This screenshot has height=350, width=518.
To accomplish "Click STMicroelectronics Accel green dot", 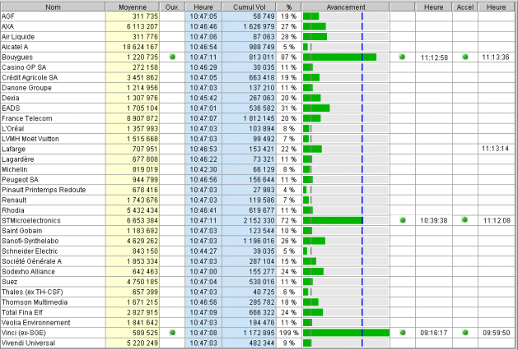I will click(464, 220).
